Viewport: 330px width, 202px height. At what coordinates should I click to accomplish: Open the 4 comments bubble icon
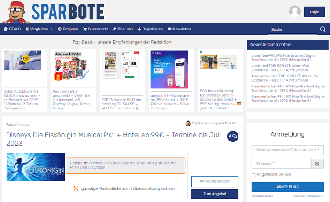tap(233, 136)
